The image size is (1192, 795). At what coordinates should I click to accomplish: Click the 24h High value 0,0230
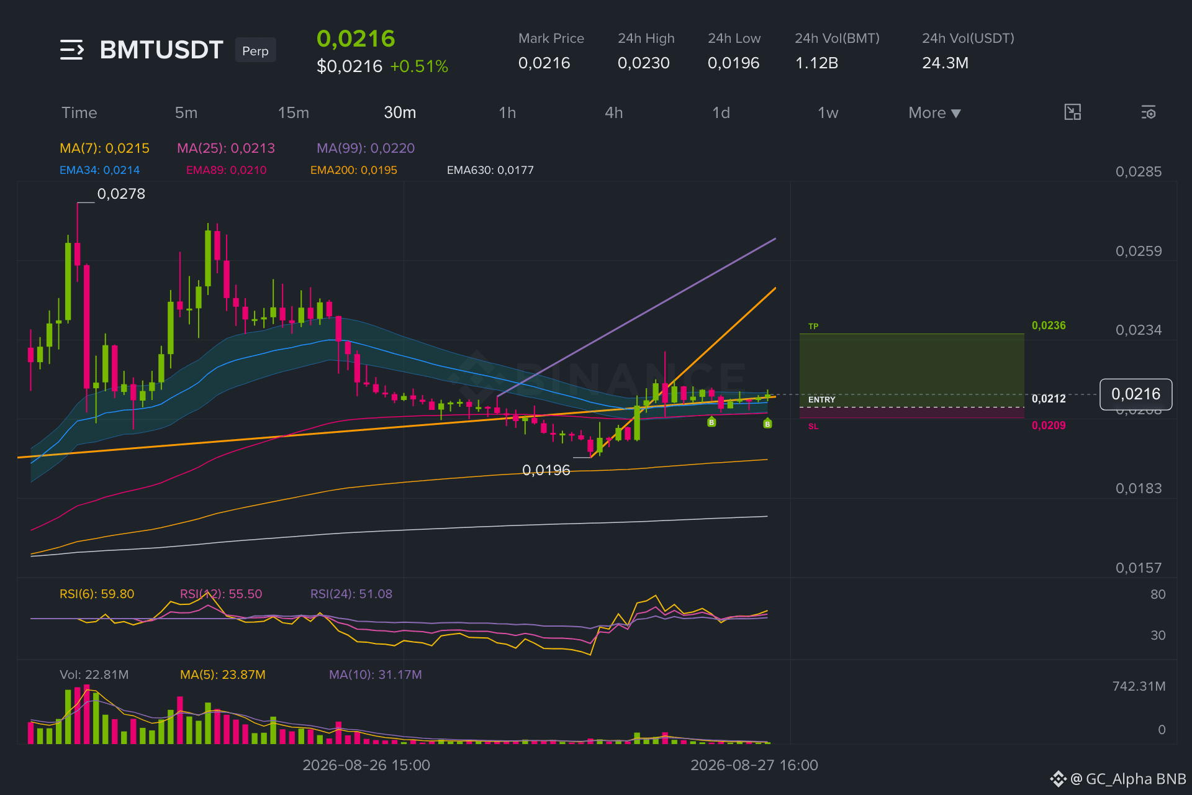(x=644, y=63)
